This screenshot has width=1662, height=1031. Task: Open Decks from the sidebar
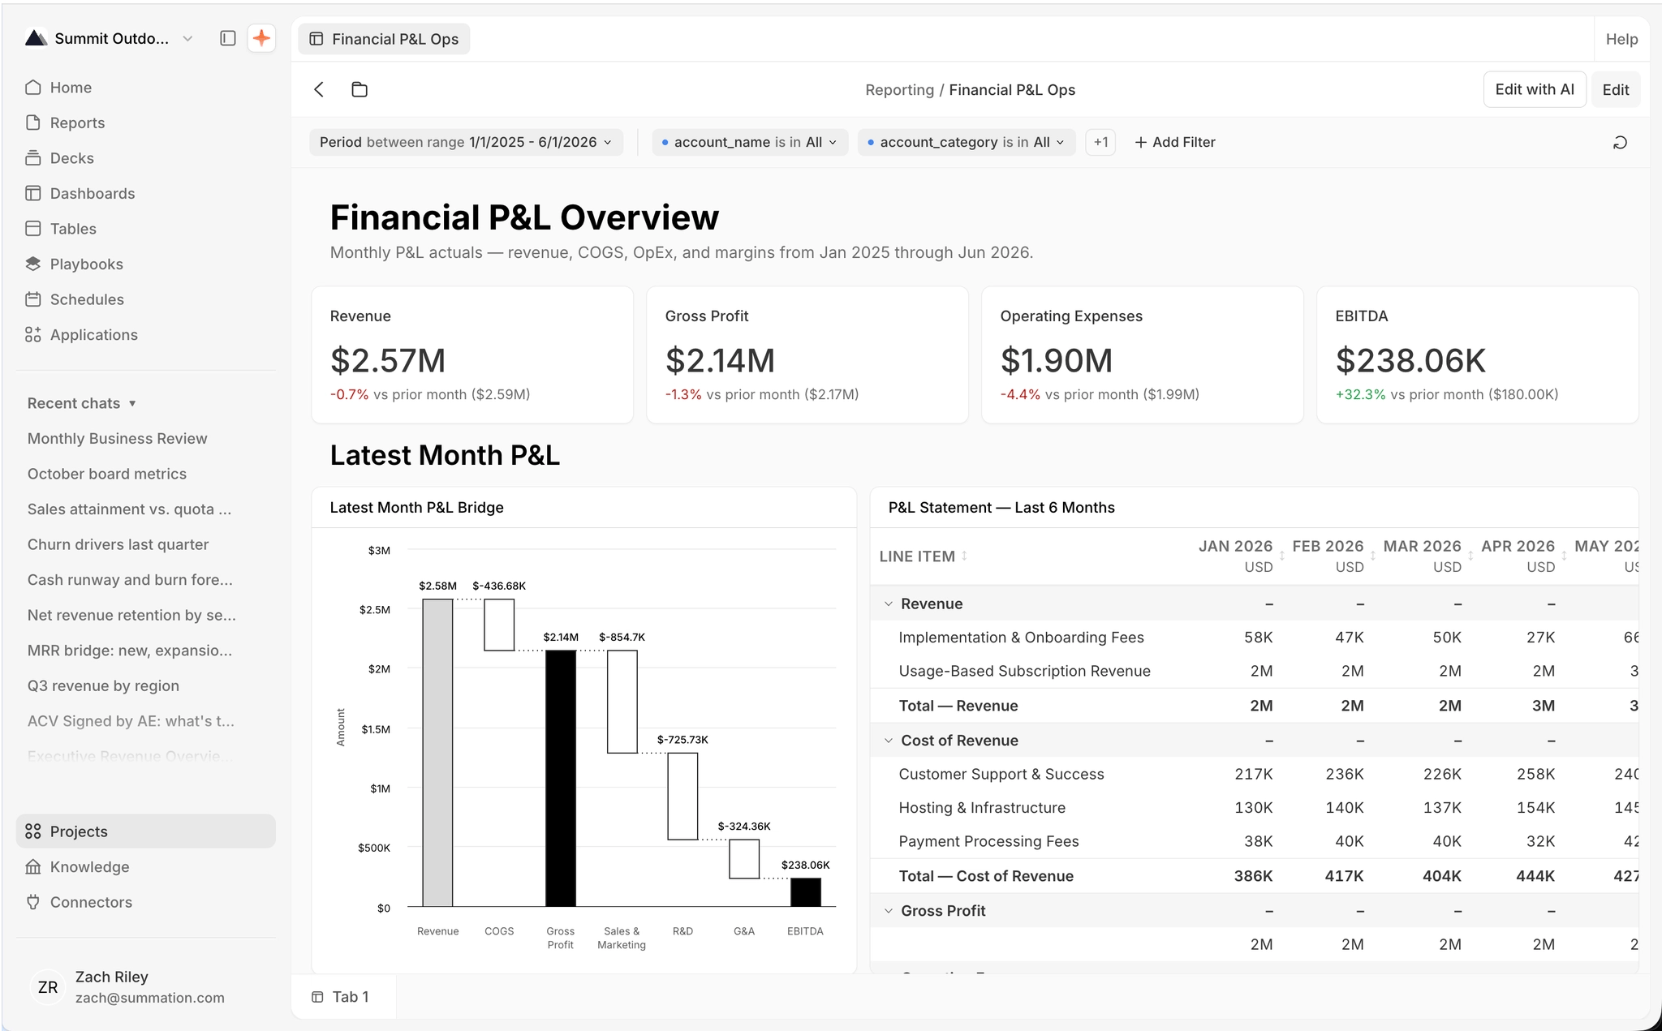146,158
